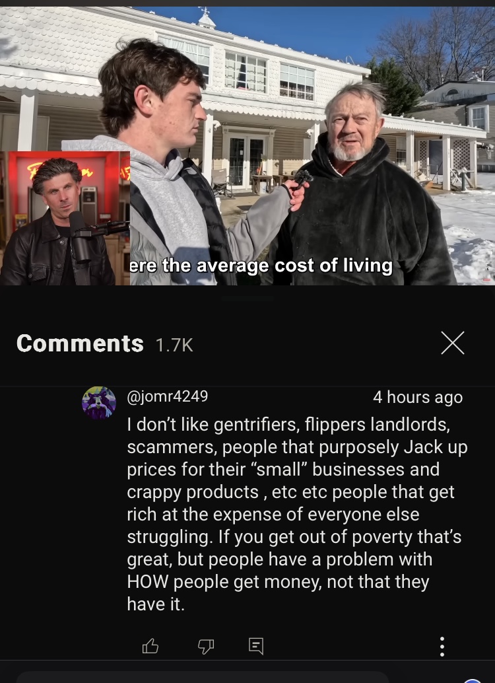Tap the Comments header title
Screen dimensions: 495x683
tap(80, 343)
